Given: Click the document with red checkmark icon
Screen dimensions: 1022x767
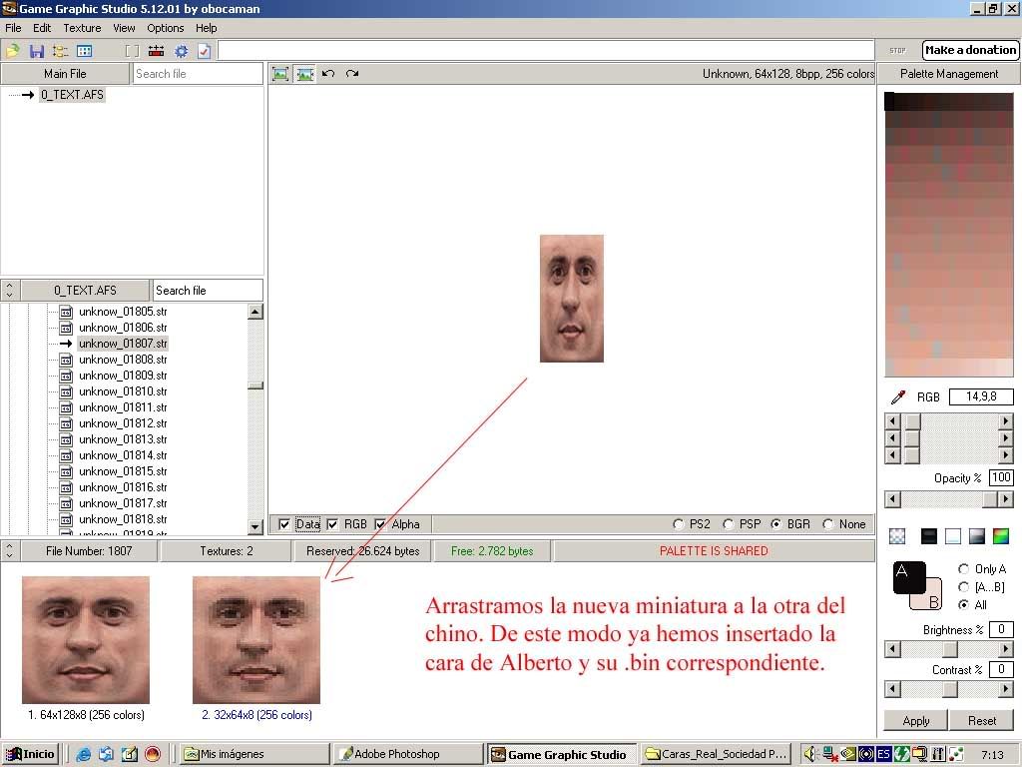Looking at the screenshot, I should pyautogui.click(x=204, y=51).
